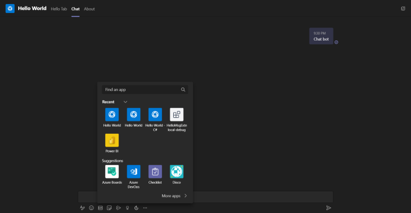Collapse the Recent apps dropdown chevron

125,102
